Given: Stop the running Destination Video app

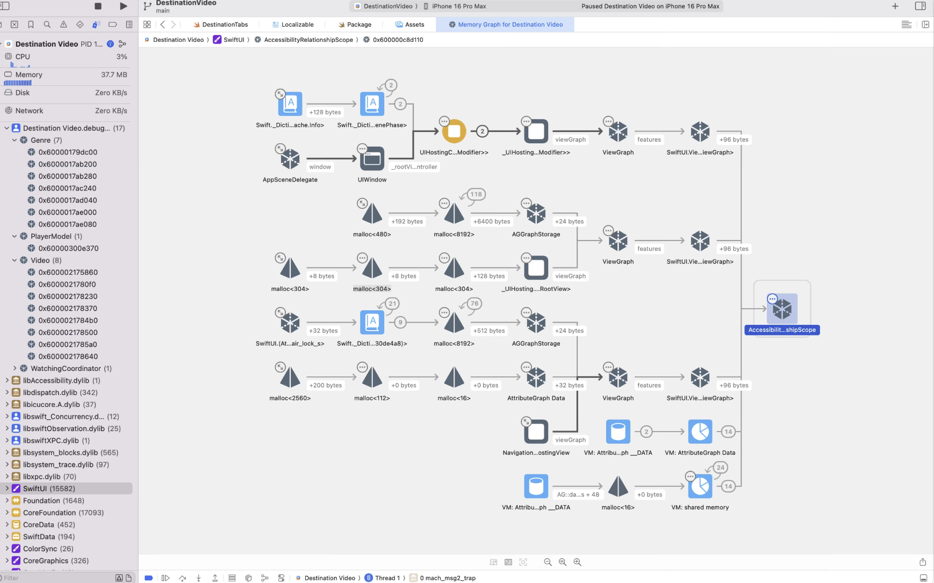Looking at the screenshot, I should (x=98, y=6).
